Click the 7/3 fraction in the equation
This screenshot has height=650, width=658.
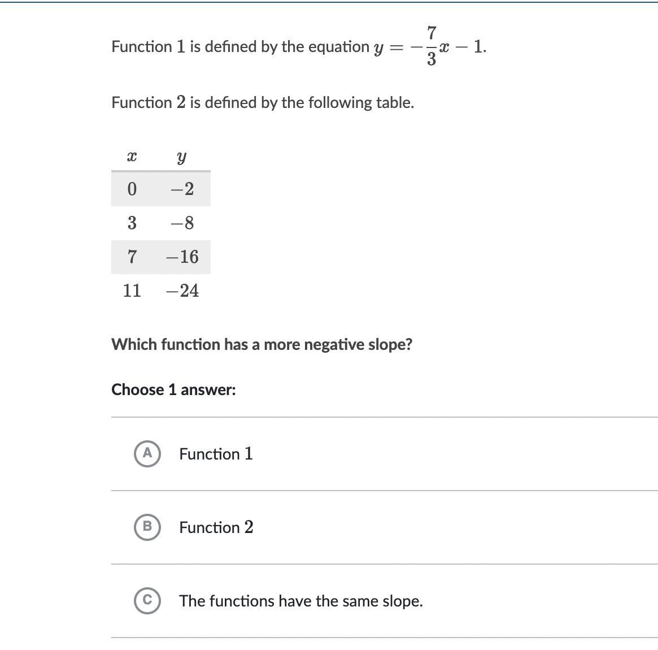click(432, 46)
